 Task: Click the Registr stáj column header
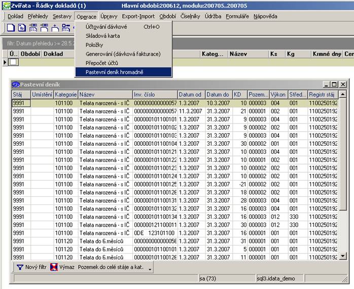click(x=323, y=95)
